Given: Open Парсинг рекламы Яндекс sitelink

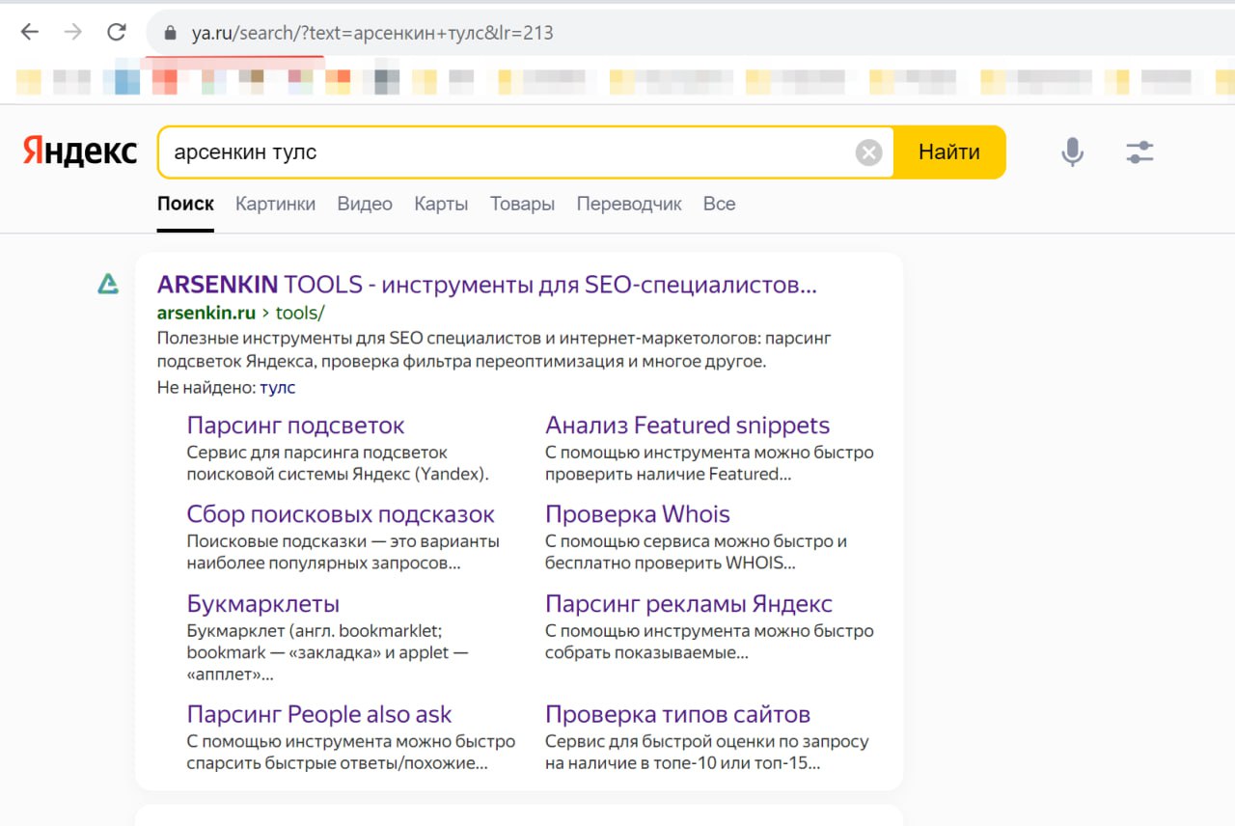Looking at the screenshot, I should [x=689, y=604].
